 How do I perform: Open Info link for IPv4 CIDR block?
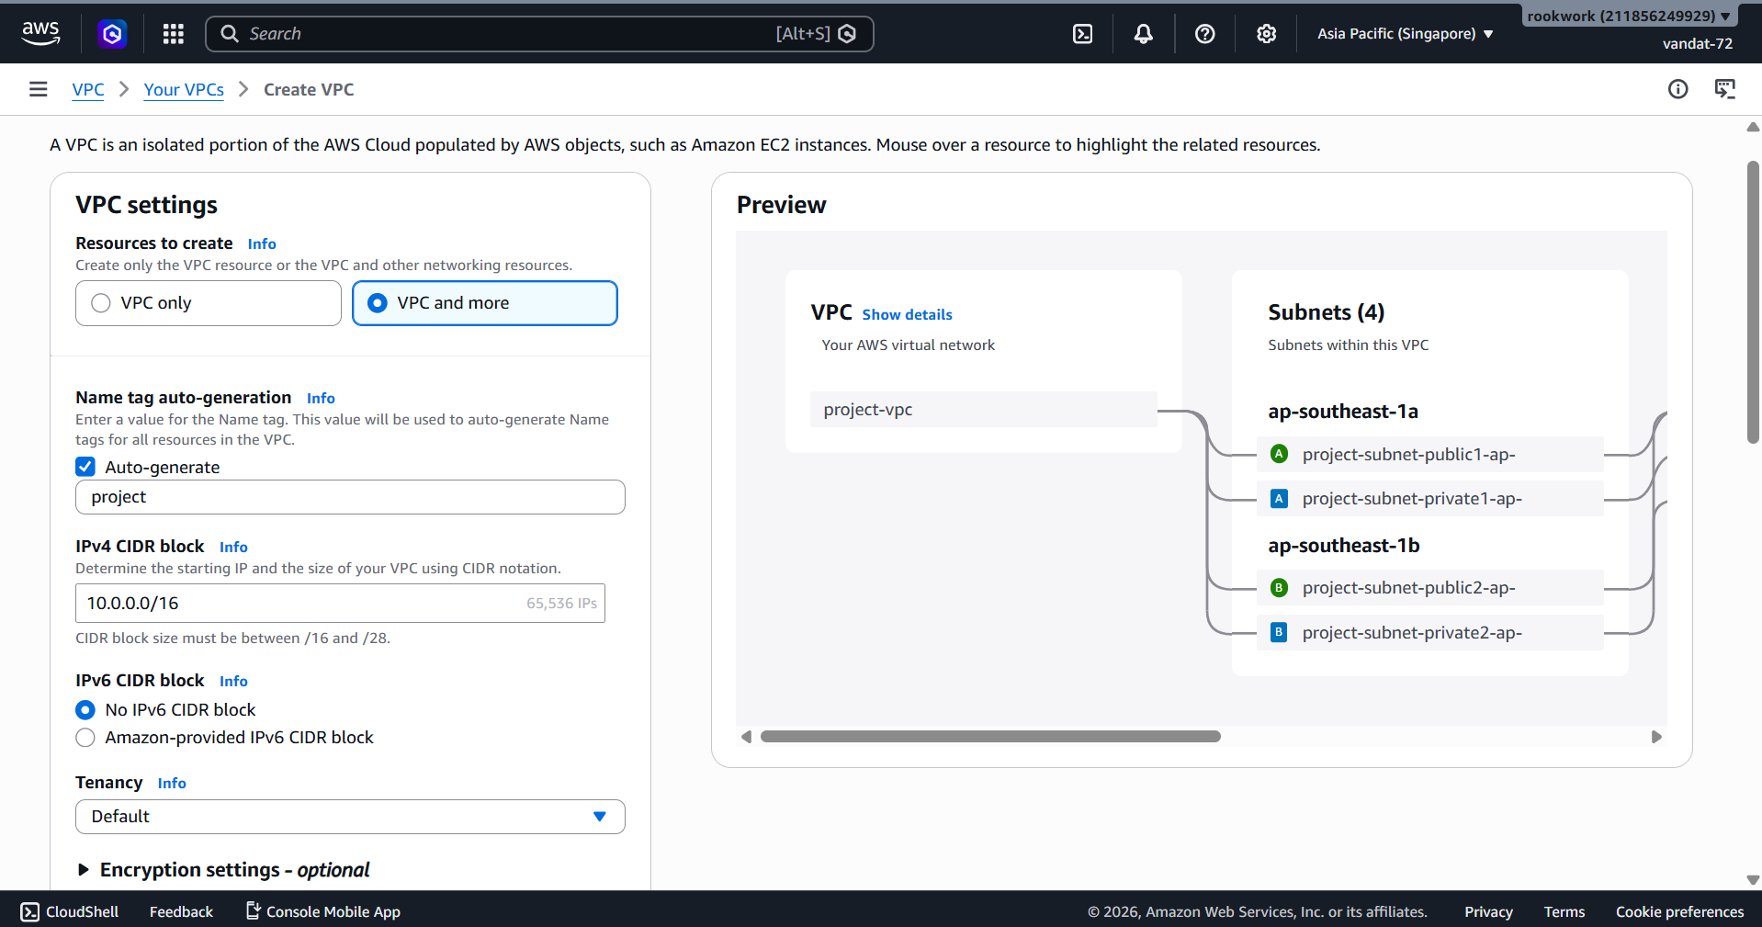[233, 547]
